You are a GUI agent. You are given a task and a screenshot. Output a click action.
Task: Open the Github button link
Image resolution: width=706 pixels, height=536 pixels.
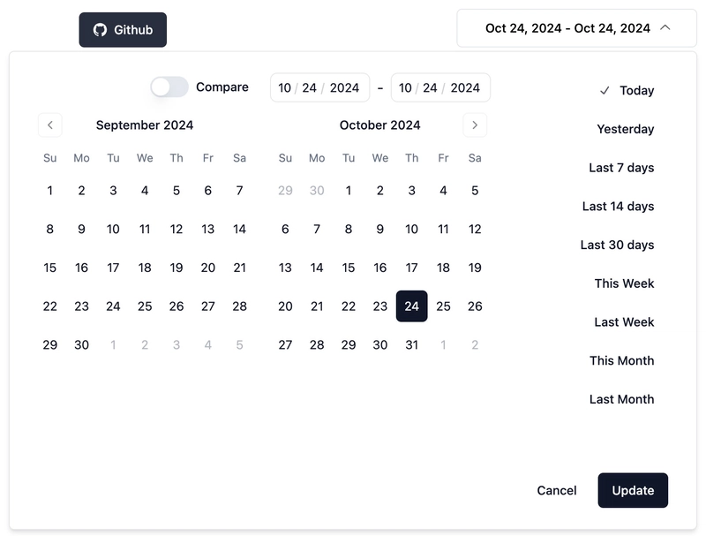123,30
